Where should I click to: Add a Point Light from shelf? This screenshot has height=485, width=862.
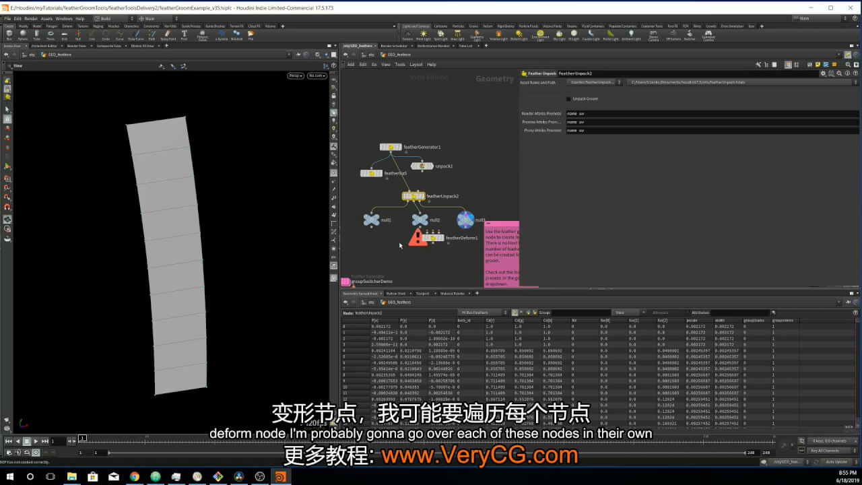click(x=423, y=35)
